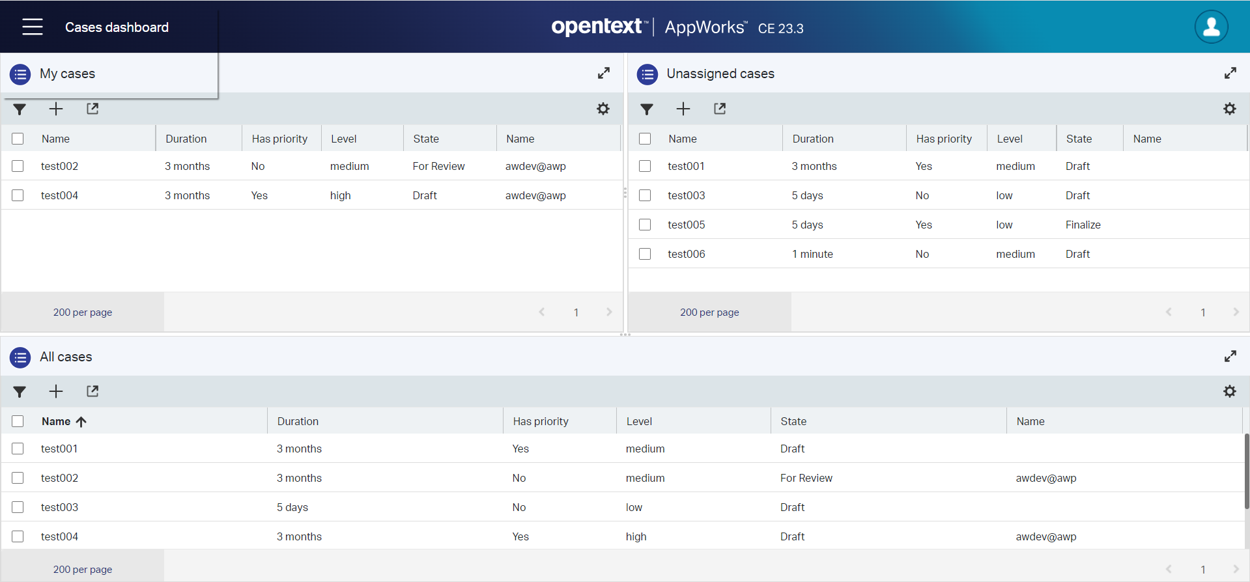Screen dimensions: 1250x582
Task: Open the hamburger navigation menu
Action: tap(32, 27)
